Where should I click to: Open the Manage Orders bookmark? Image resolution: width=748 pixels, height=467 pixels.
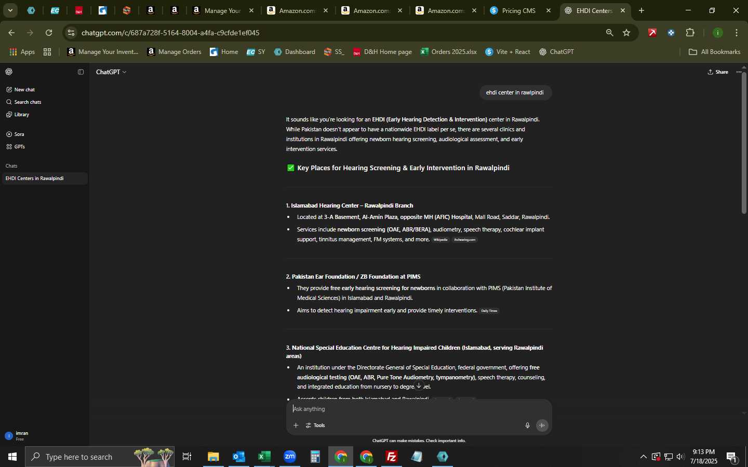(175, 52)
